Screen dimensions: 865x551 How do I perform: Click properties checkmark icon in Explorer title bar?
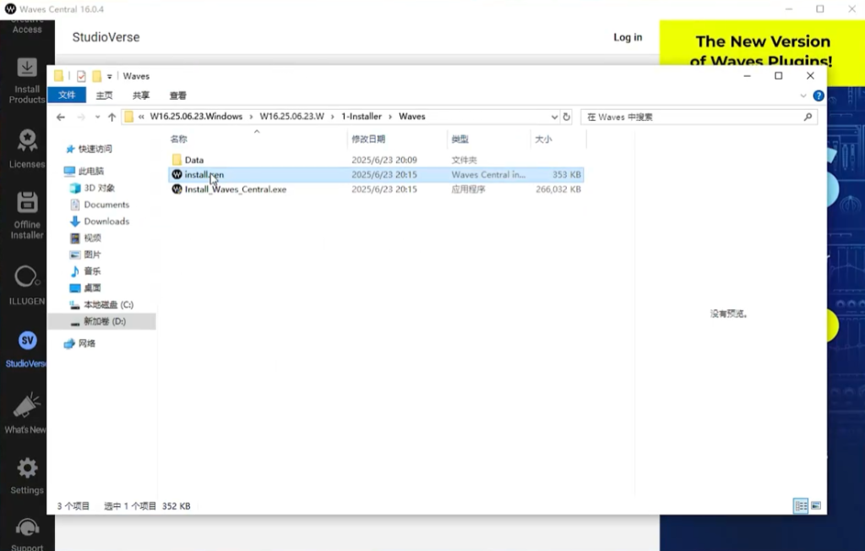[81, 76]
